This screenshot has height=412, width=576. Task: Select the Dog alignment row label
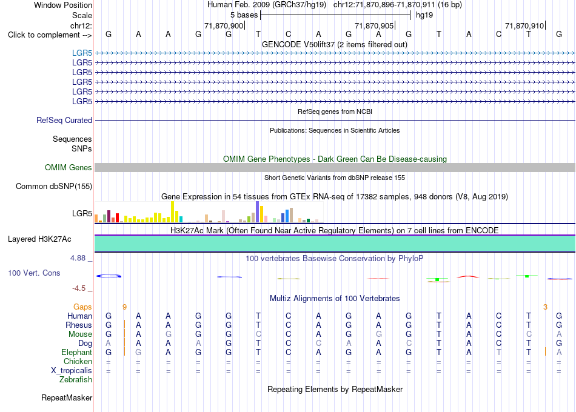pyautogui.click(x=85, y=344)
